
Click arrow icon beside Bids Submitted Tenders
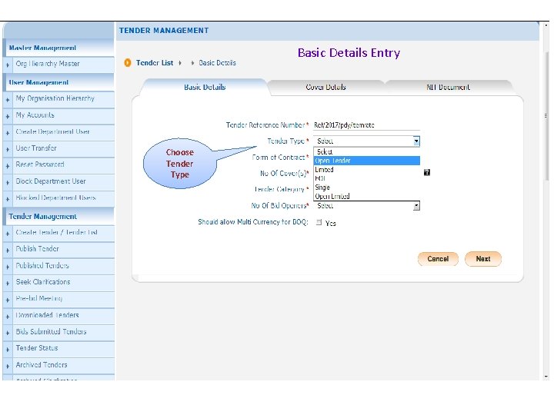click(x=8, y=333)
